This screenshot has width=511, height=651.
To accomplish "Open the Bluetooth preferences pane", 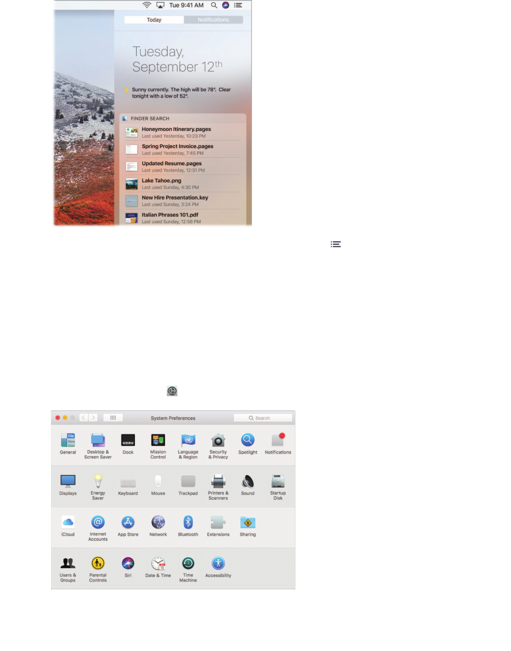I will point(188,526).
